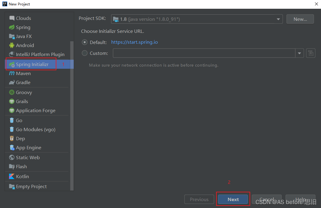The height and width of the screenshot is (208, 321).
Task: Select Grails text in the list
Action: pos(22,101)
